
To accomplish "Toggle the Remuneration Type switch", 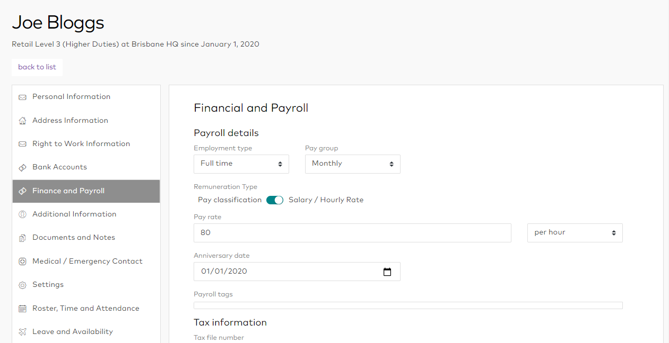I will (275, 200).
